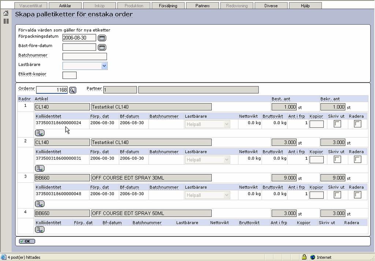Focus the Förpackningsdatum date field
375x261 pixels.
click(x=79, y=38)
